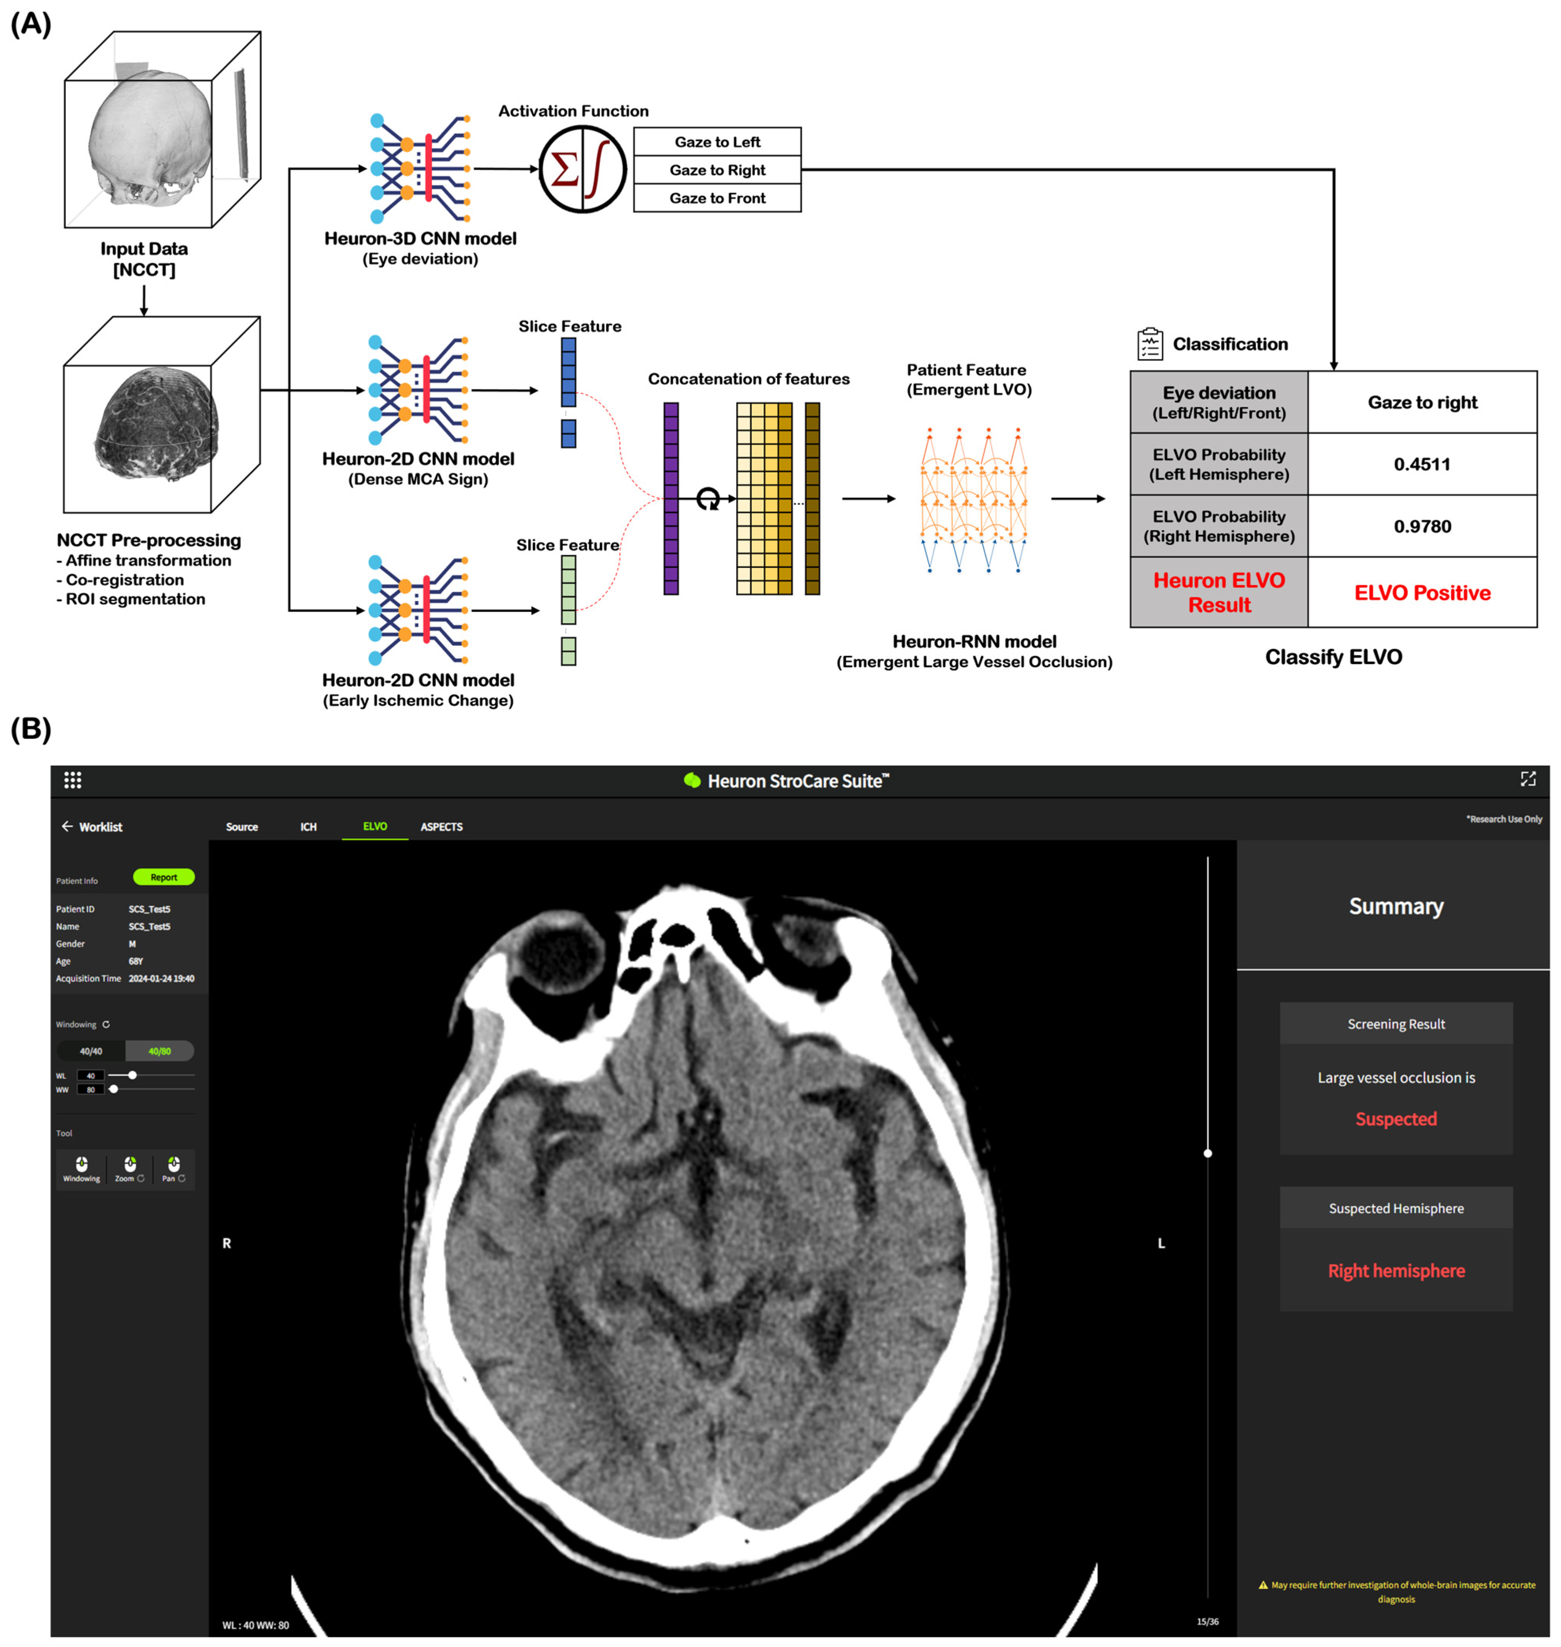Click the 'L' orientation marker
1561x1647 pixels.
(1161, 1243)
